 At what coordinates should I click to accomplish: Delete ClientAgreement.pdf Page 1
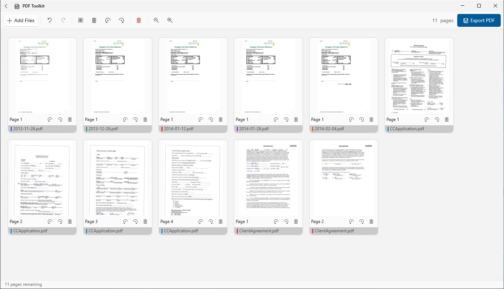pyautogui.click(x=296, y=222)
